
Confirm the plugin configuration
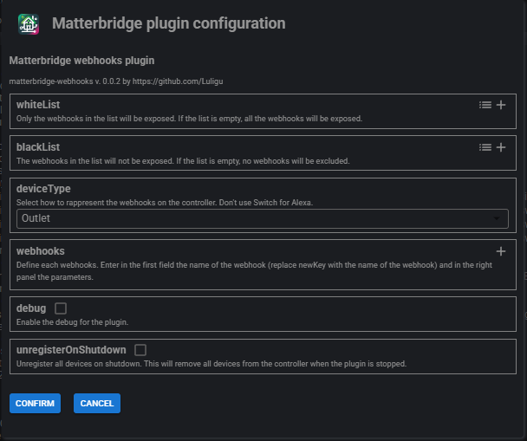pyautogui.click(x=35, y=404)
